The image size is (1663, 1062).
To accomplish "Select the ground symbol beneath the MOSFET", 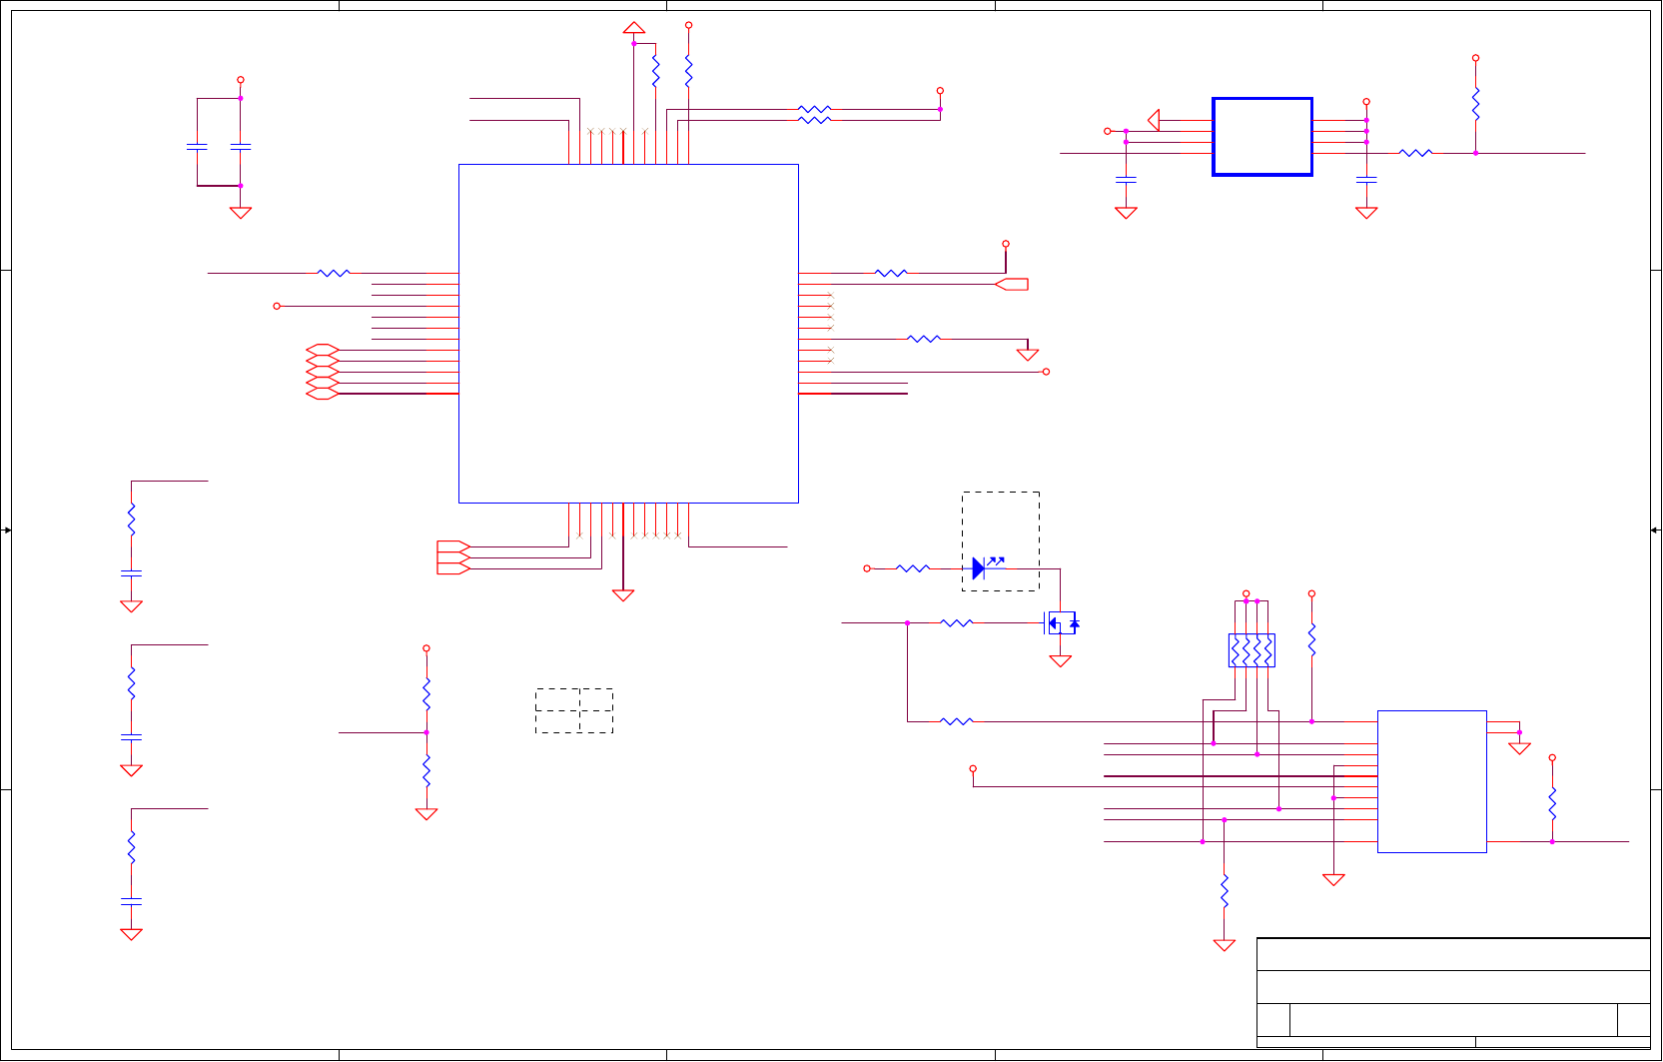I will (1061, 660).
